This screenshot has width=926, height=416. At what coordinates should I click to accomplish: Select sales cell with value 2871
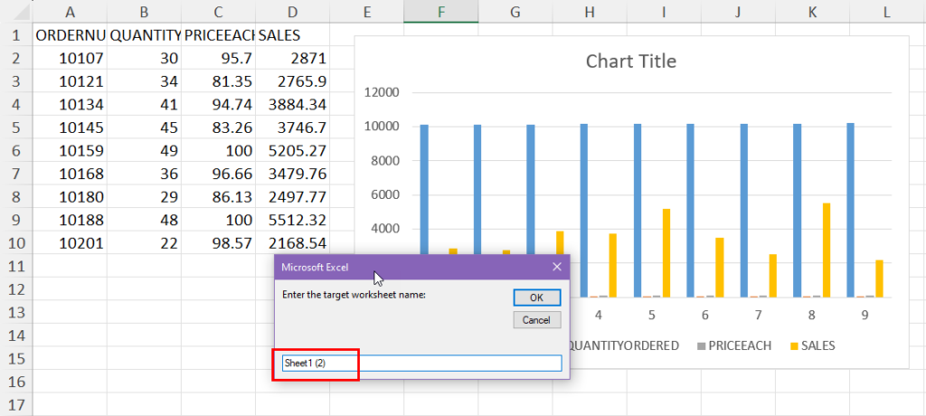[x=292, y=59]
